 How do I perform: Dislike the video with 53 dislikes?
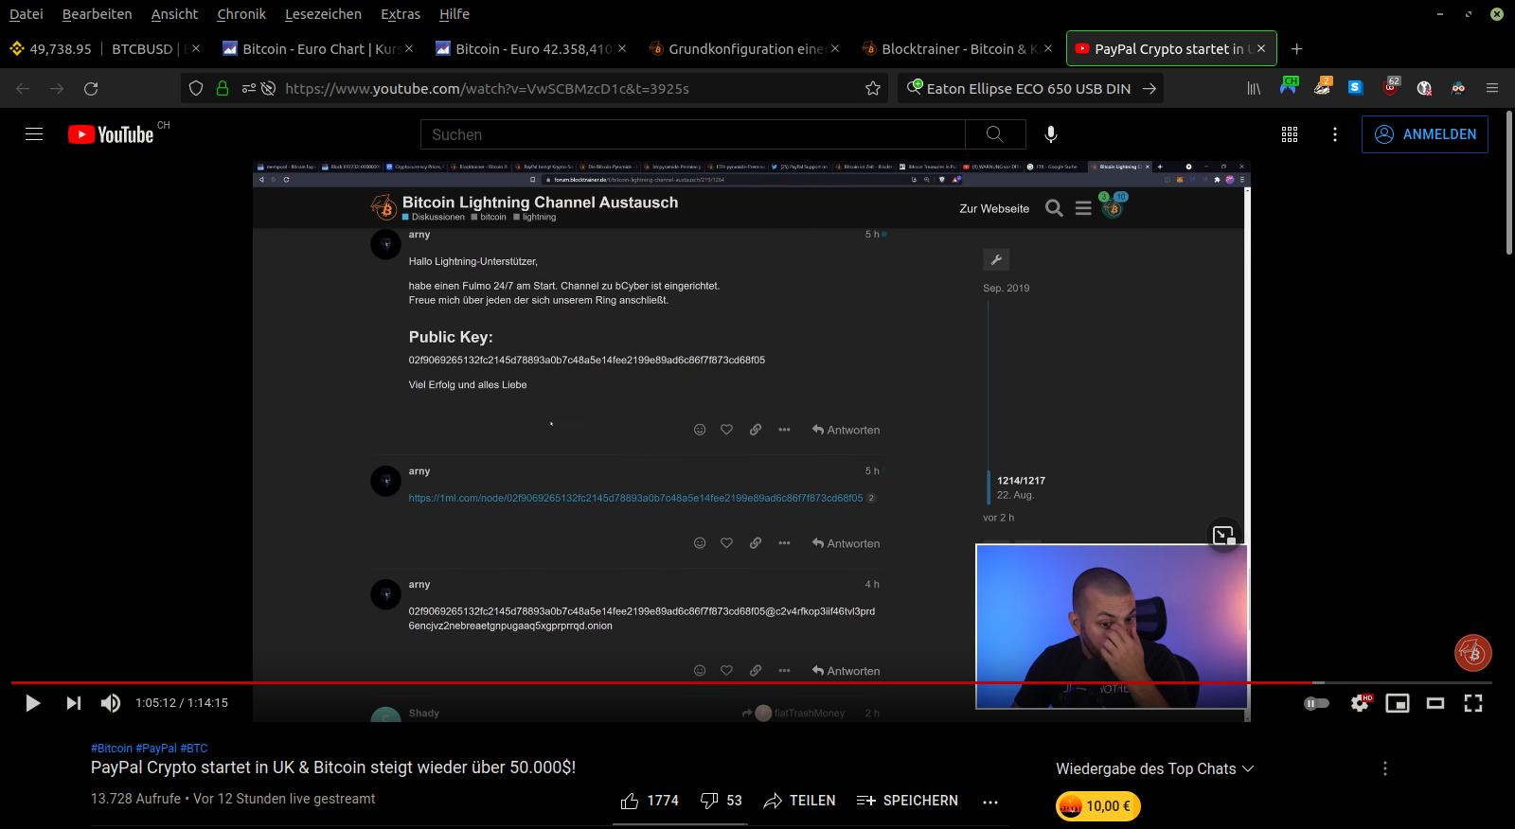click(x=721, y=801)
